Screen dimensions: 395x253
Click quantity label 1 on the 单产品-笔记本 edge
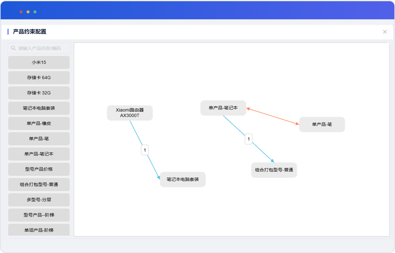249,139
